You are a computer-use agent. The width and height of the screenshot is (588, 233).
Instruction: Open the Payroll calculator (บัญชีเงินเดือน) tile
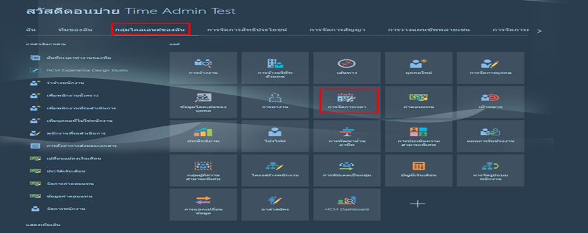(419, 170)
